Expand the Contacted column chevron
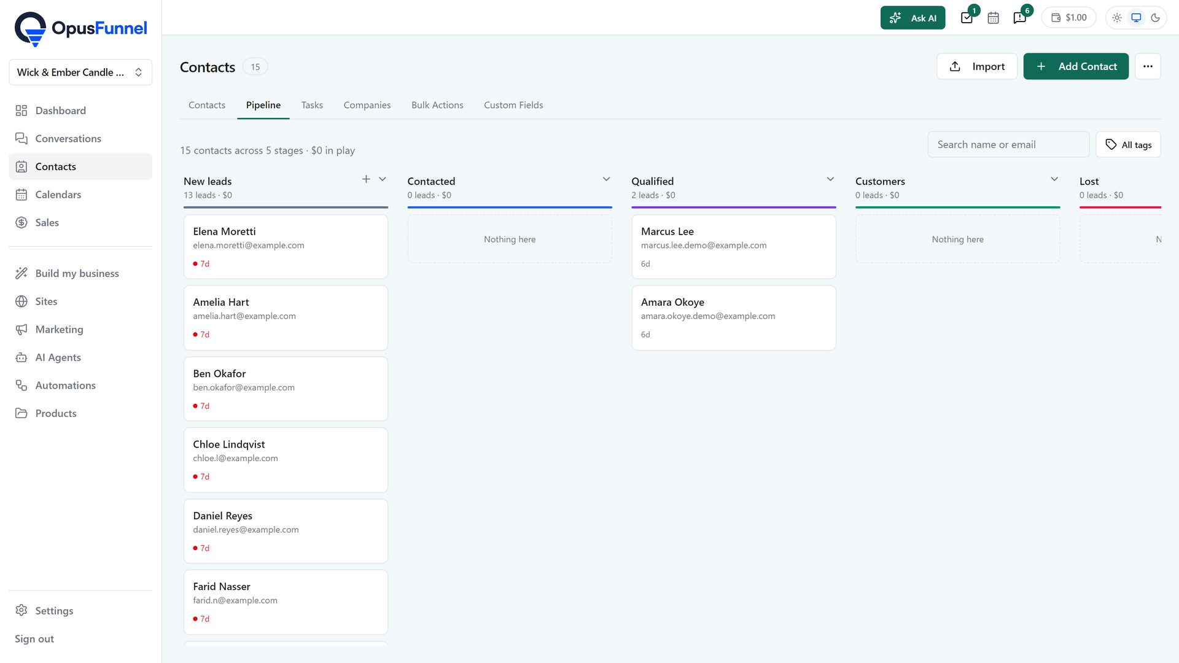This screenshot has height=663, width=1179. [x=606, y=179]
